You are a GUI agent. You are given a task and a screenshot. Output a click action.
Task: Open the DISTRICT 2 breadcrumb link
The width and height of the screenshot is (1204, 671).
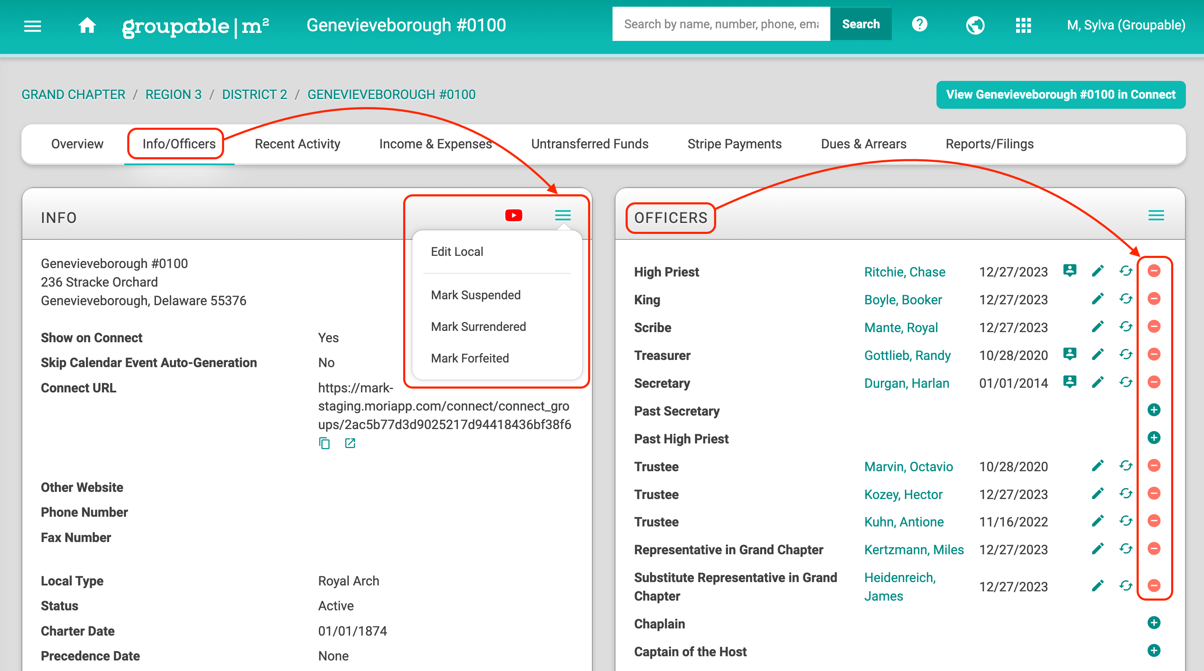(254, 95)
